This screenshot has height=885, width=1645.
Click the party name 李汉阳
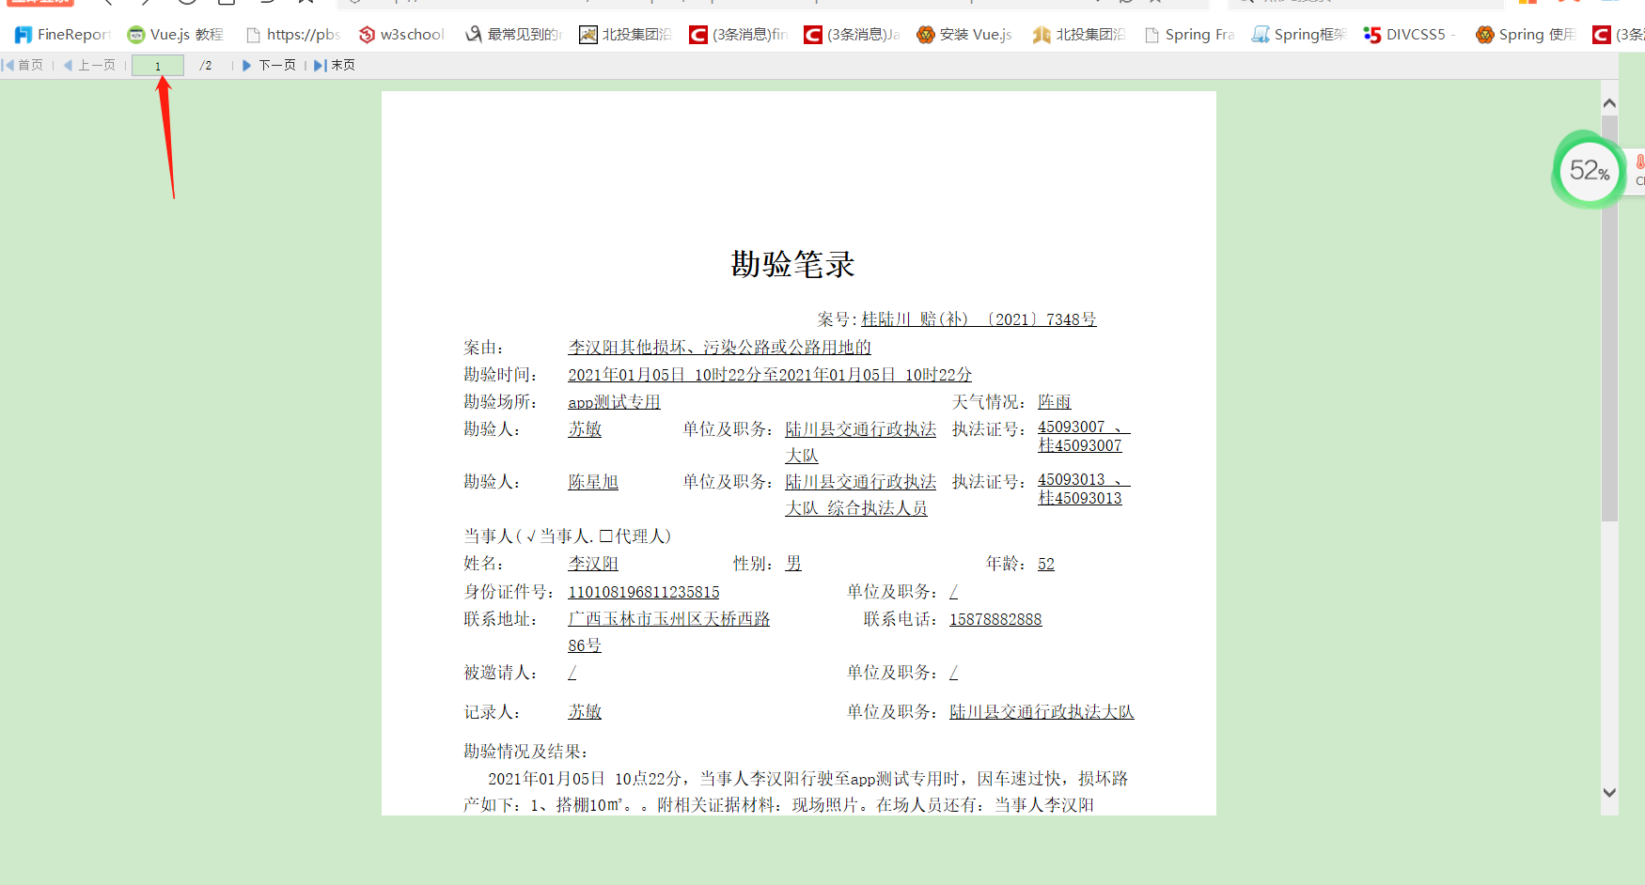click(x=593, y=564)
